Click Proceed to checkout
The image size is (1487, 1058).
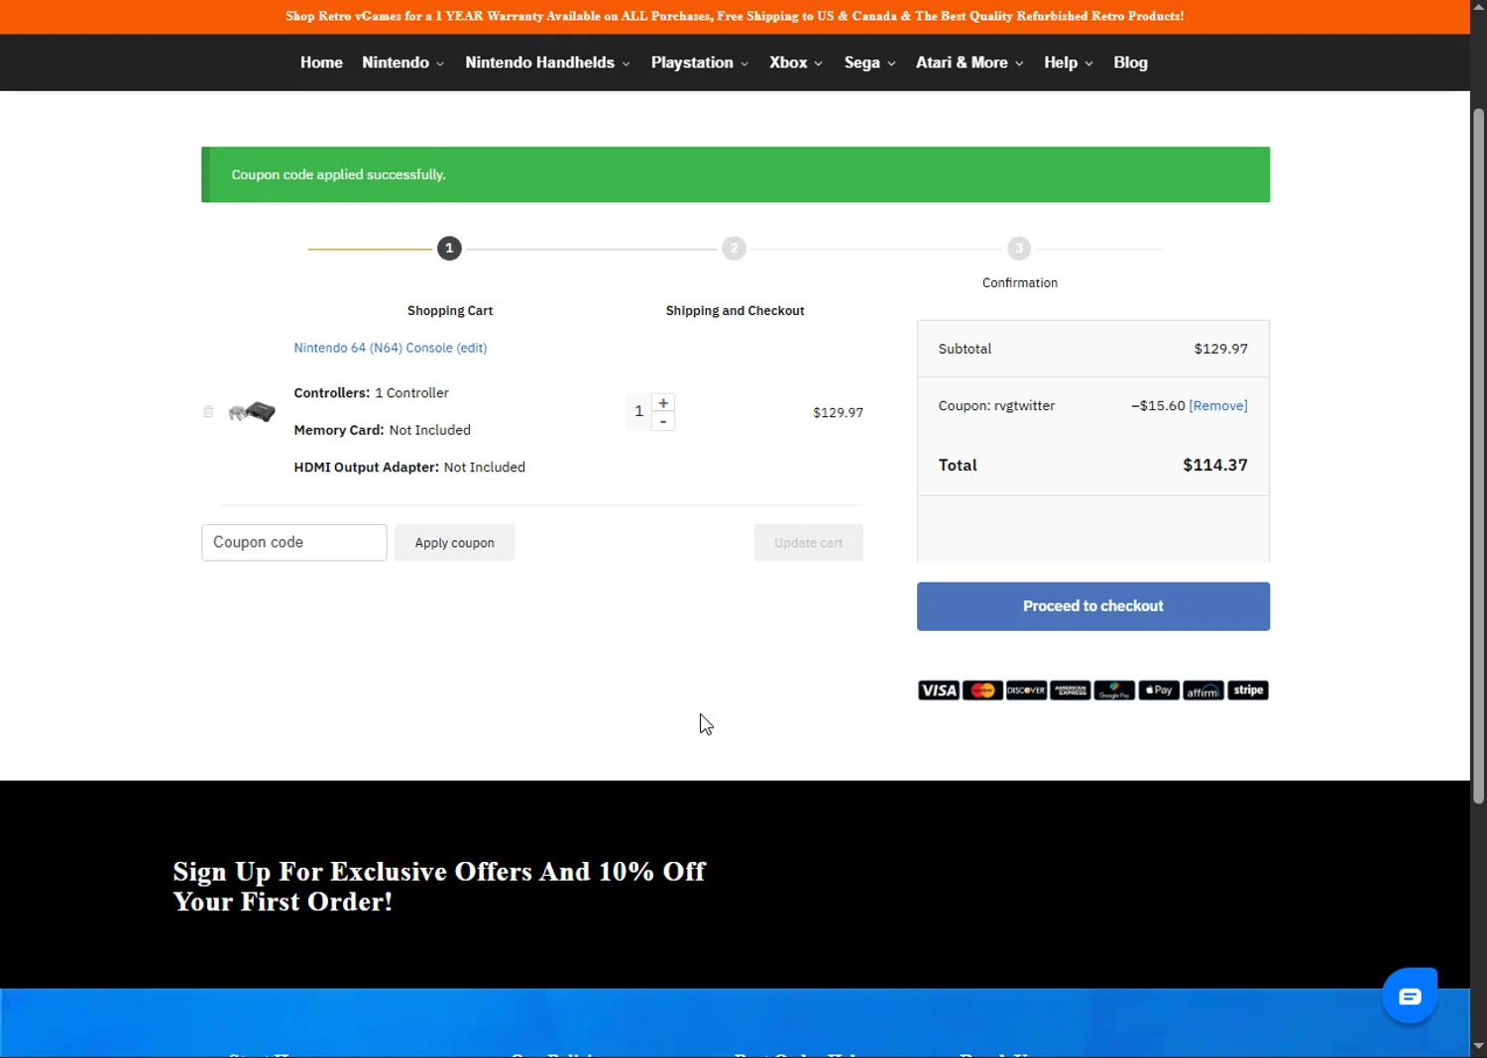click(1093, 606)
